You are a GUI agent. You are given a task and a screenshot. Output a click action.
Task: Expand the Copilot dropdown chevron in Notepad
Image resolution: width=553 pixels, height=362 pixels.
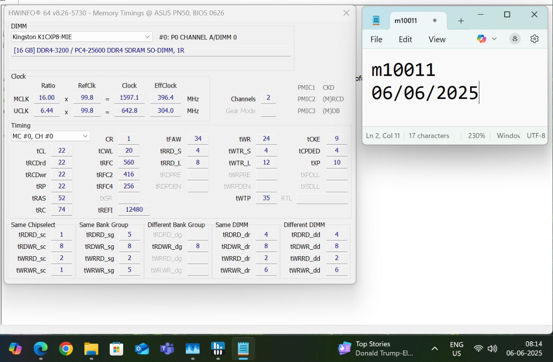click(494, 39)
